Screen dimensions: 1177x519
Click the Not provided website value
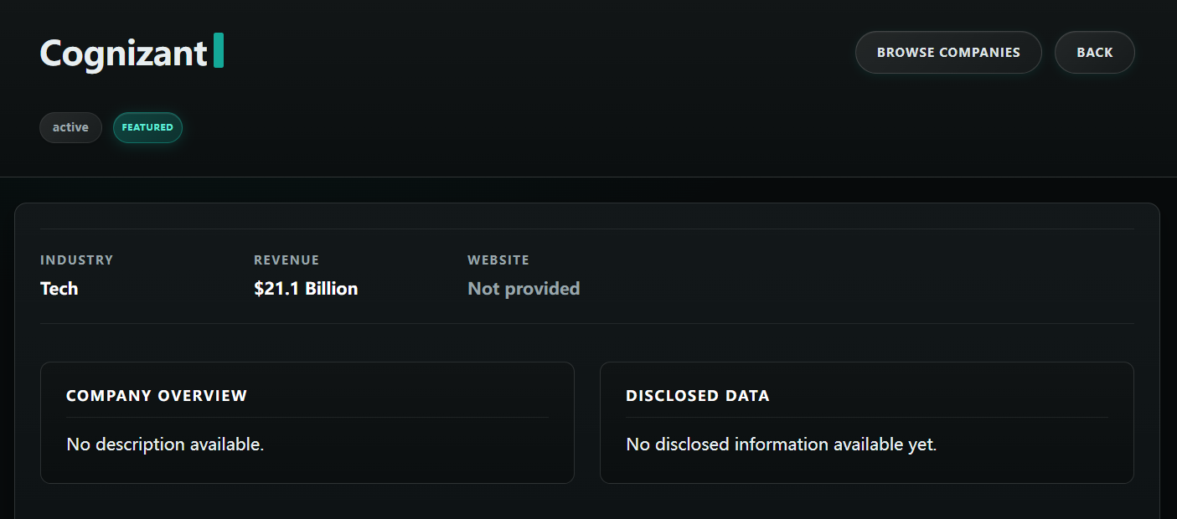click(524, 289)
